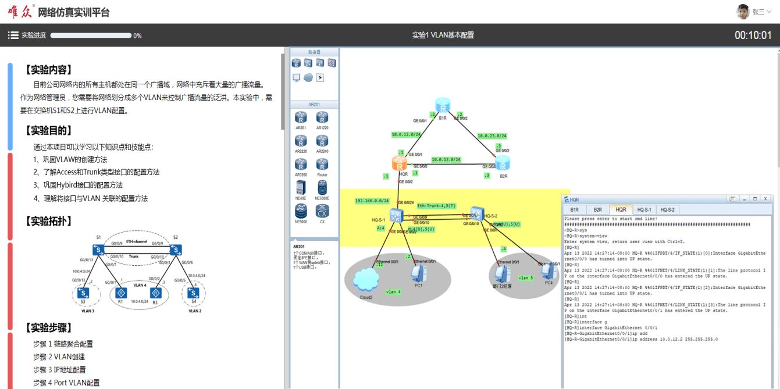This screenshot has width=780, height=389.
Task: Switch to the HQ-S-1 terminal tab
Action: coord(644,209)
